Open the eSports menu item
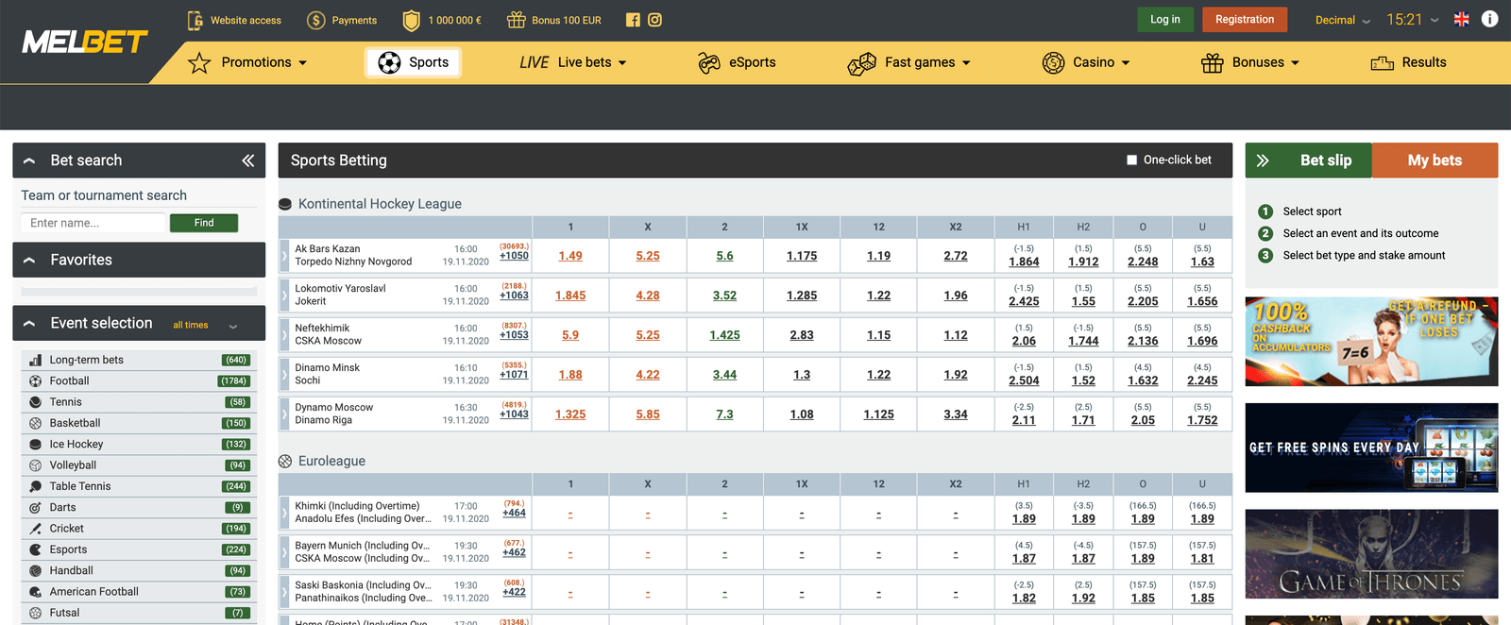Viewport: 1511px width, 625px height. 737,62
